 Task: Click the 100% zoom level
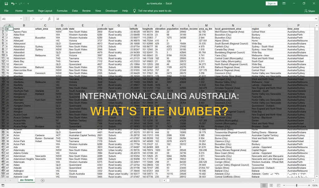coord(315,186)
